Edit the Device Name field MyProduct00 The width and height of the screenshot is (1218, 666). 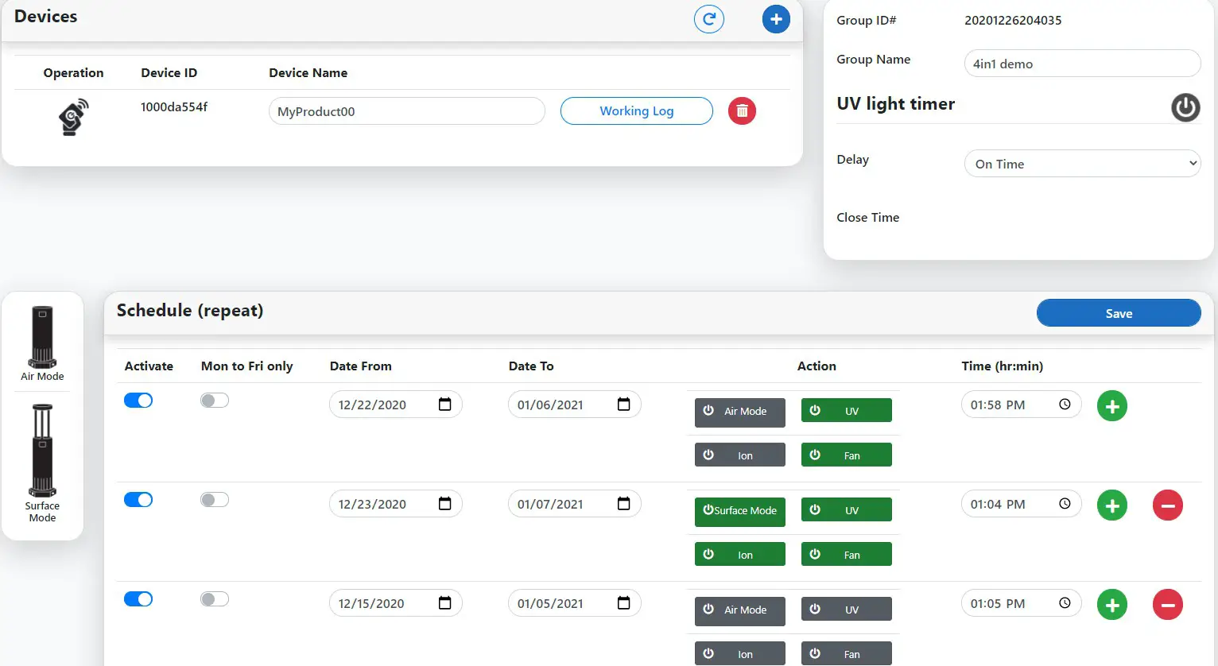(407, 111)
